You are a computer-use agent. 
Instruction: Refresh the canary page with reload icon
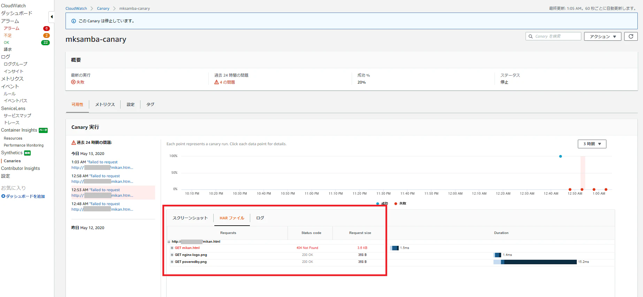pos(631,36)
